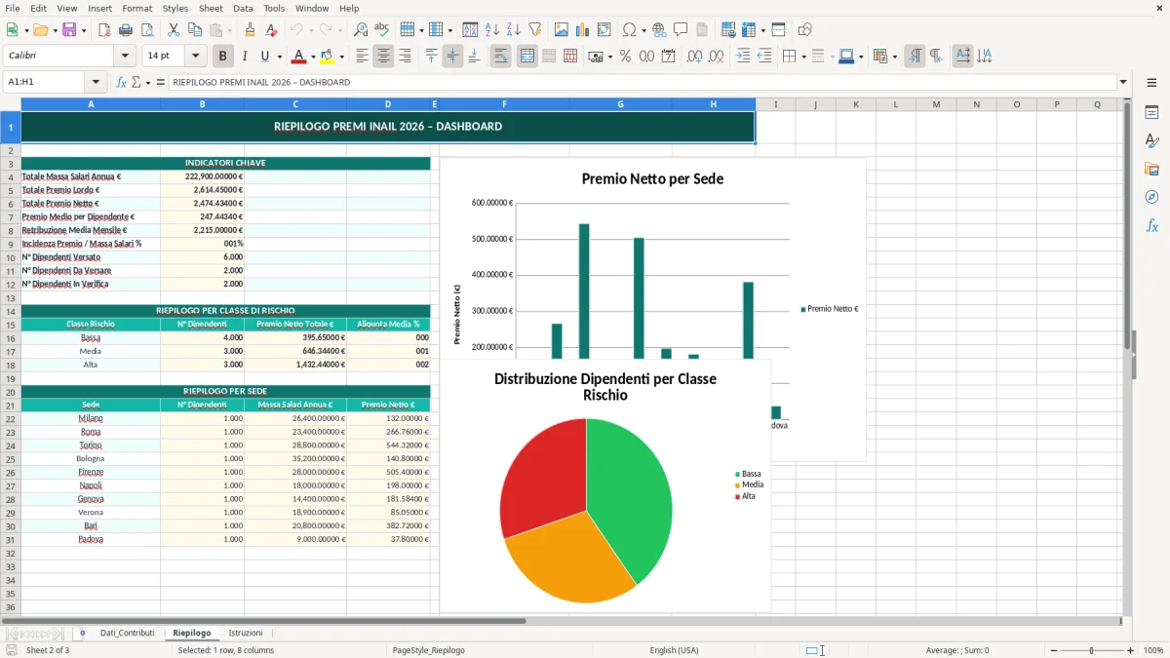Open Underline style dropdown arrow
Viewport: 1170px width, 658px height.
click(x=280, y=57)
